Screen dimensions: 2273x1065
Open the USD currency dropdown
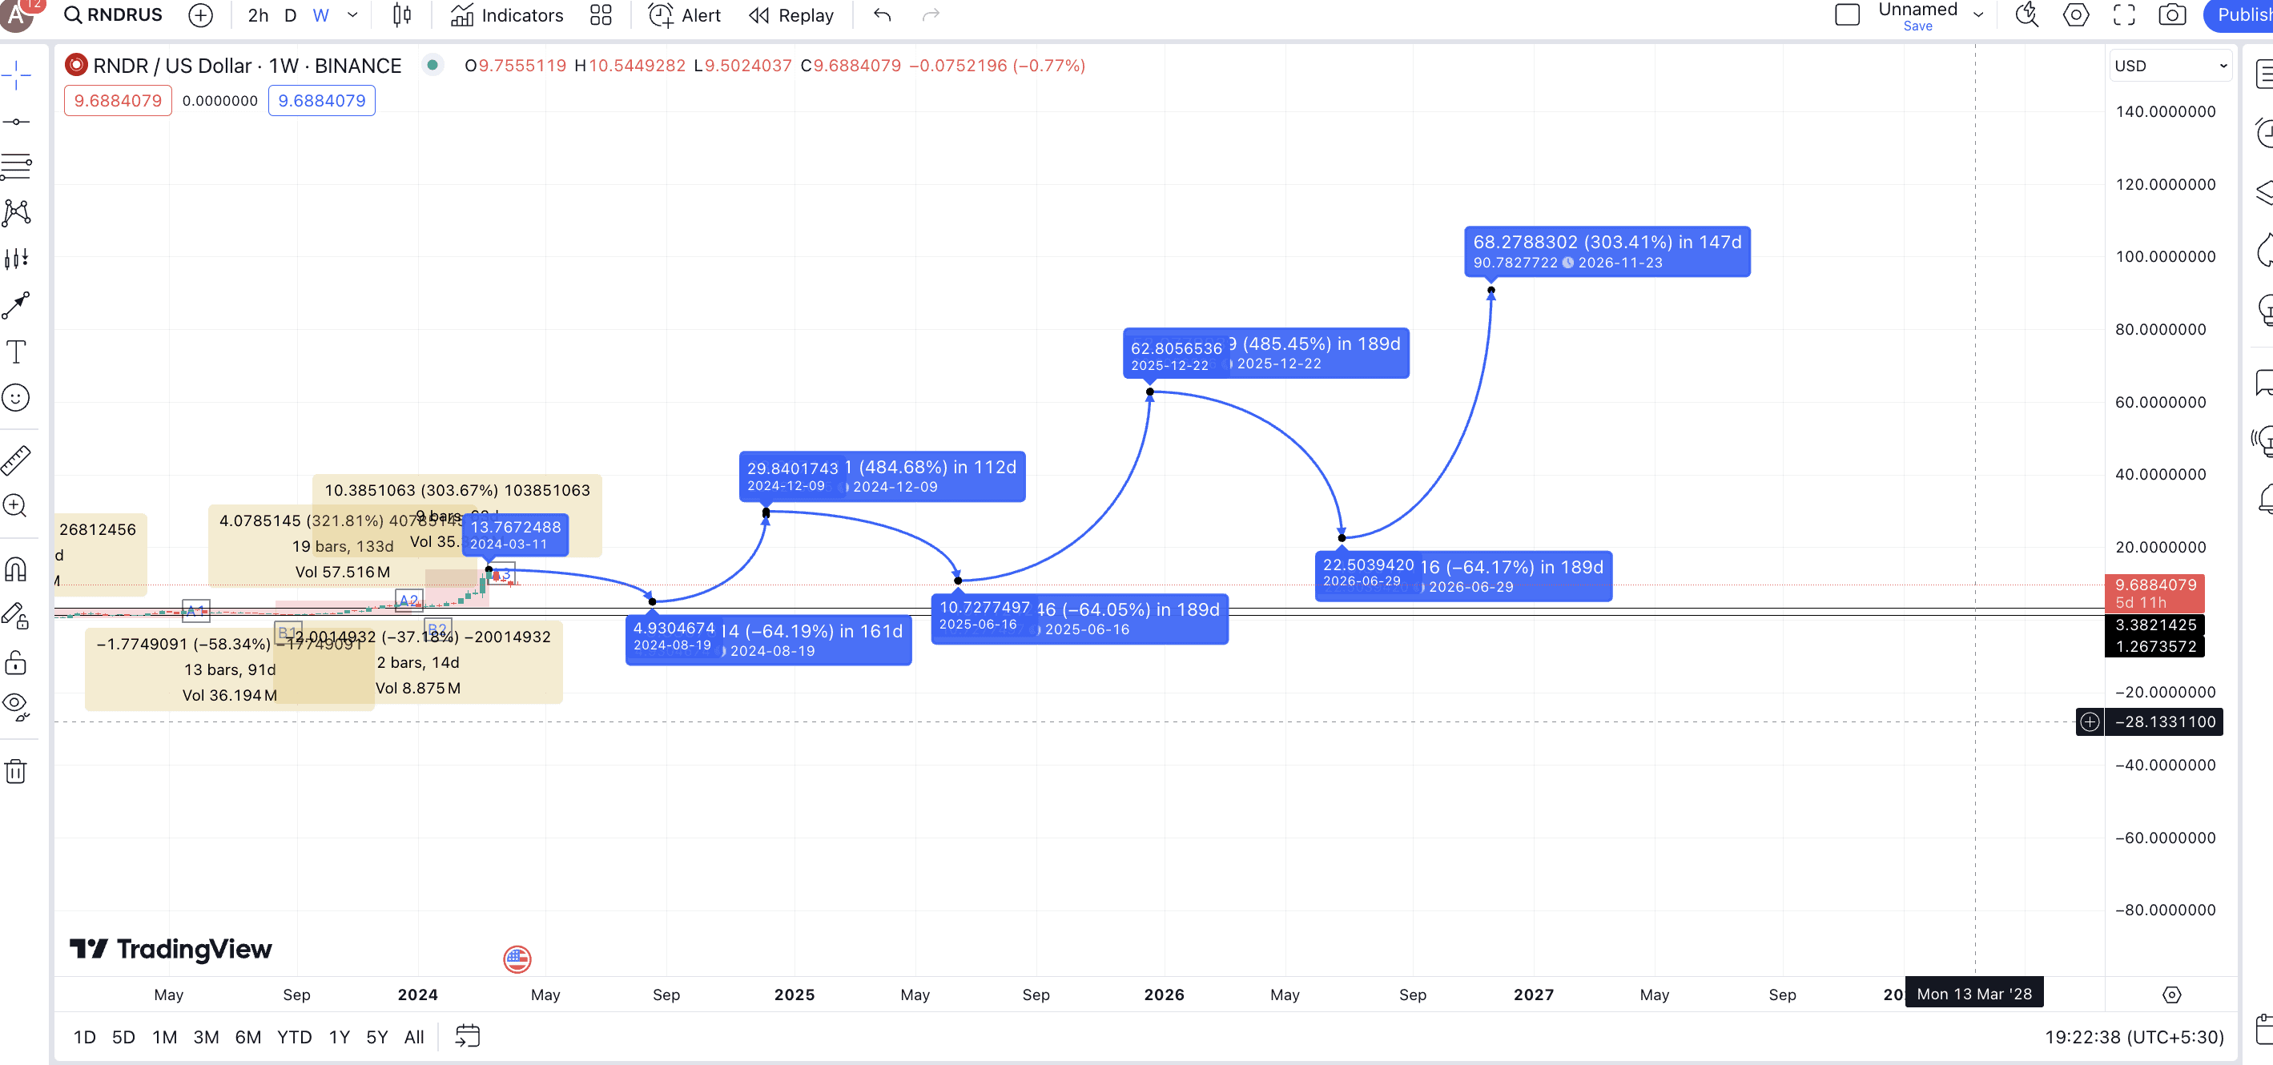pos(2170,66)
